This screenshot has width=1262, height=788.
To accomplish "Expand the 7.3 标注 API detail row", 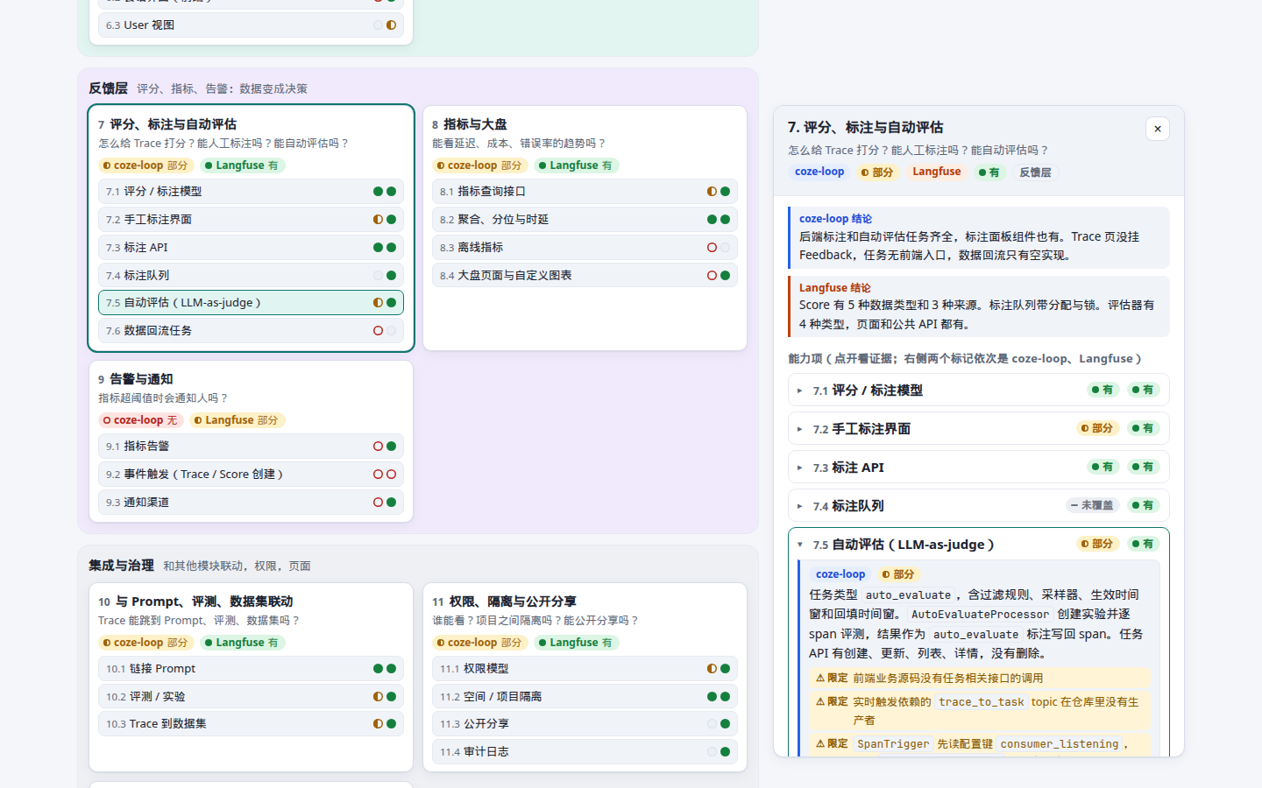I will [x=978, y=468].
